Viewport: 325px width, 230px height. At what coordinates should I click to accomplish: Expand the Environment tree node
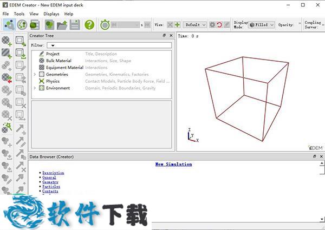35,88
